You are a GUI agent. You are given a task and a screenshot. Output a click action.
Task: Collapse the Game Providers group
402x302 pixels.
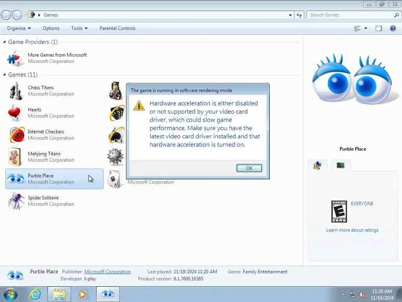point(4,42)
